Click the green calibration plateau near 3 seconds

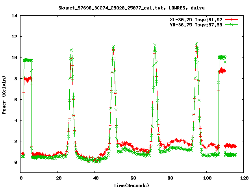pyautogui.click(x=28, y=60)
